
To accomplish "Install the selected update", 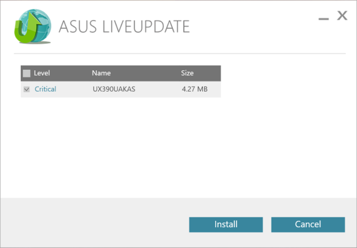I will point(226,224).
